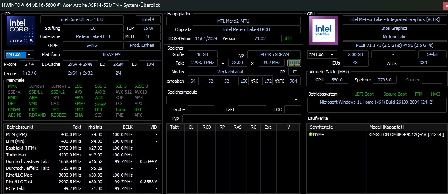The image size is (448, 194).
Task: Select the KINGSTON OM8PGP4512Q-AA drive entry
Action: [x=406, y=134]
